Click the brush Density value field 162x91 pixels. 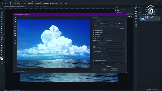121,22
